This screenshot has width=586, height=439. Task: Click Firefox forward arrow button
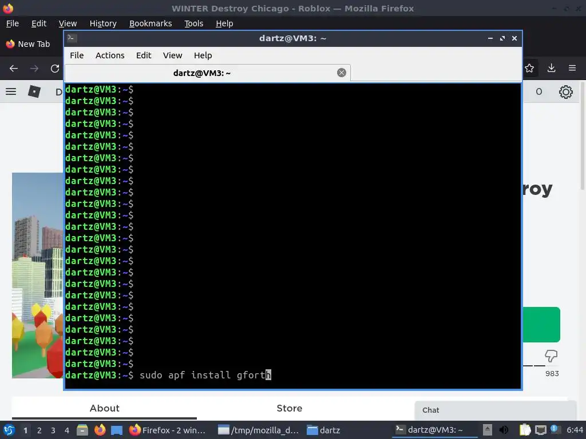[x=34, y=69]
